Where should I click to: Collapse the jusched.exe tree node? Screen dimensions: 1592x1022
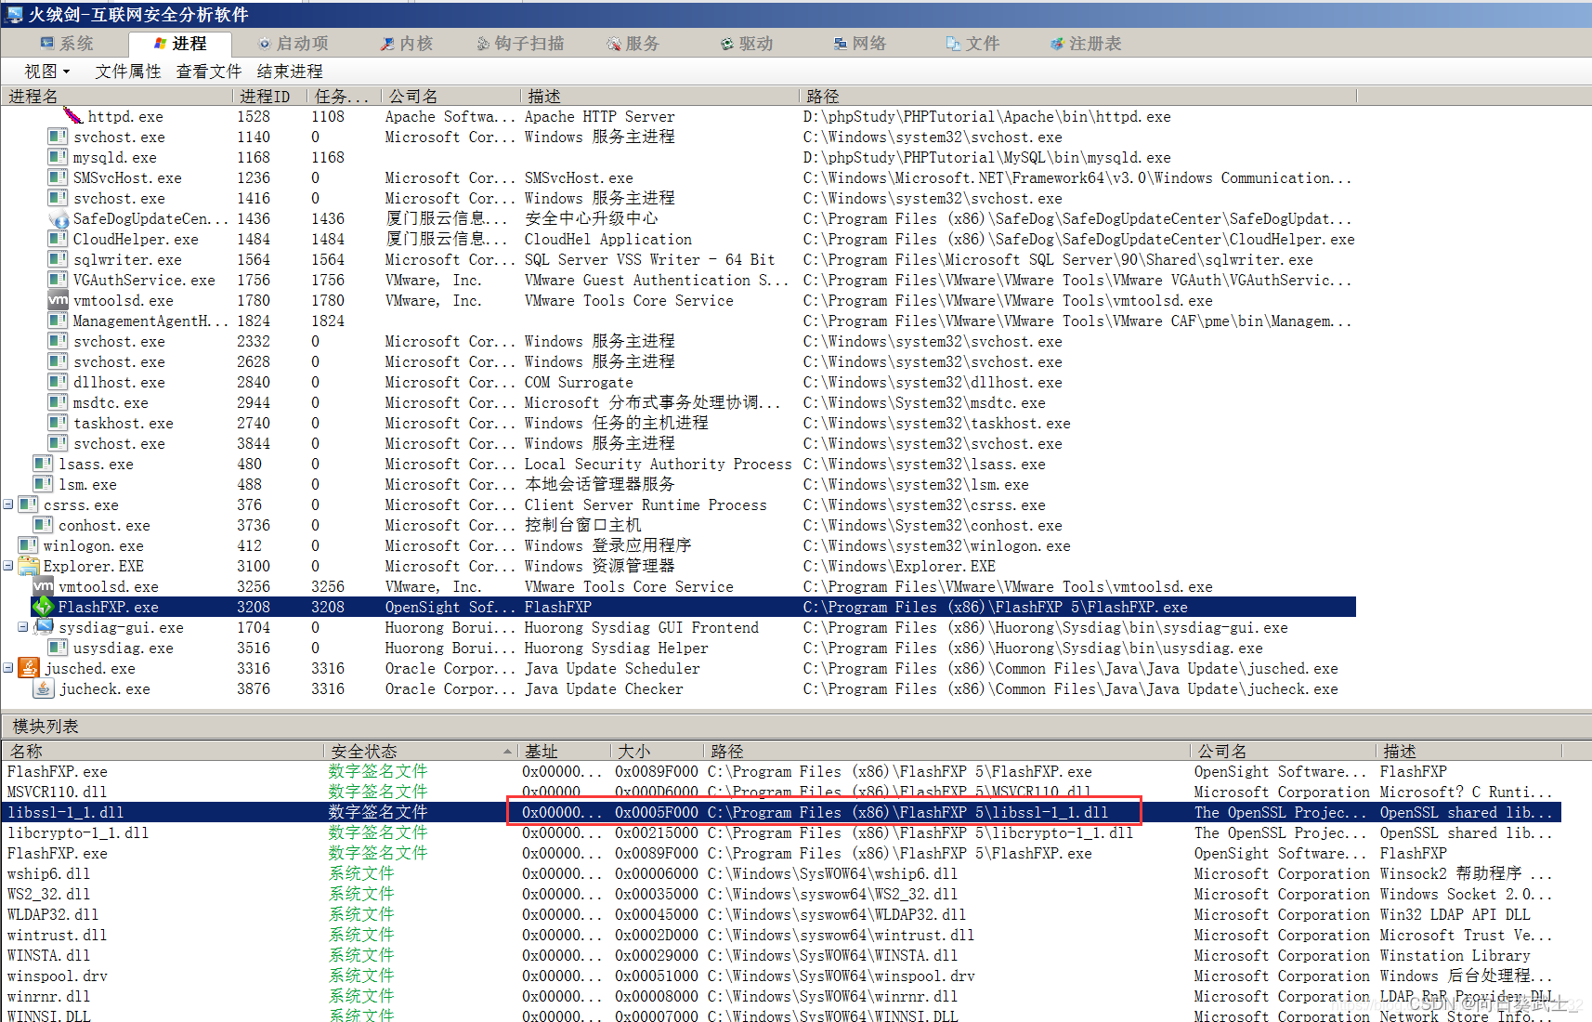point(8,668)
